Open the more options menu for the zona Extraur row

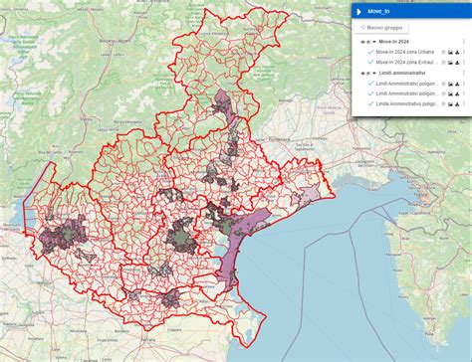(464, 63)
